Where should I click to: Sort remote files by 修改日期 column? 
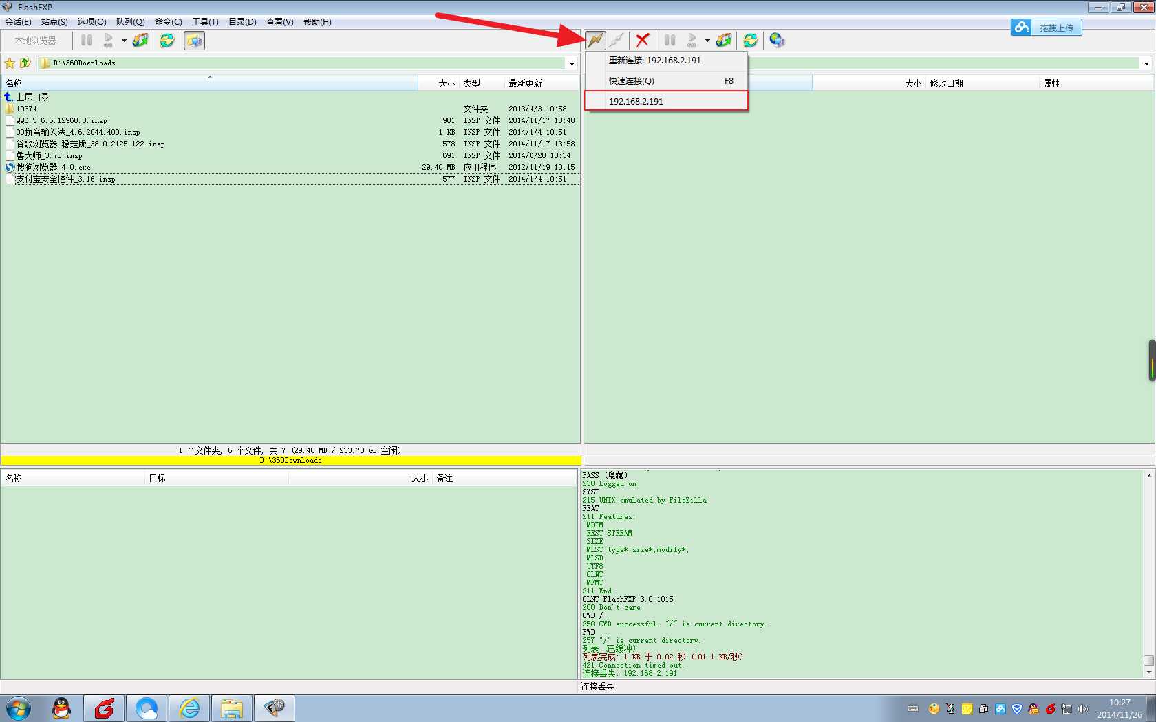[x=982, y=83]
